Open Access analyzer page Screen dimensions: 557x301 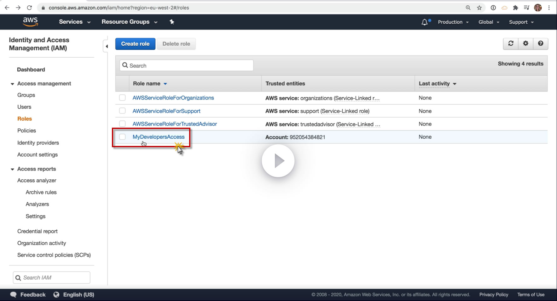[37, 181]
